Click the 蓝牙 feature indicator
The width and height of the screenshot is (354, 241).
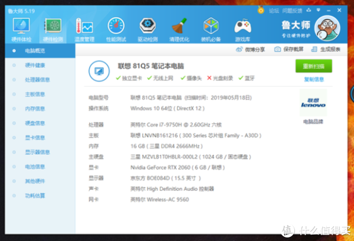[x=247, y=78]
